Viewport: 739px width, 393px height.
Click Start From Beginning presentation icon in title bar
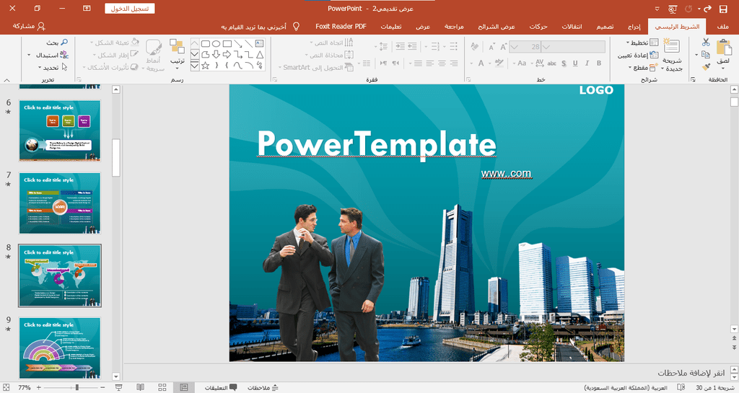point(672,9)
